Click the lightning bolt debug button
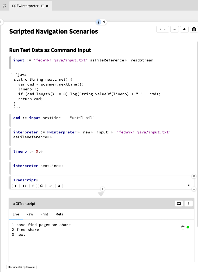The image size is (198, 272). tap(33, 186)
